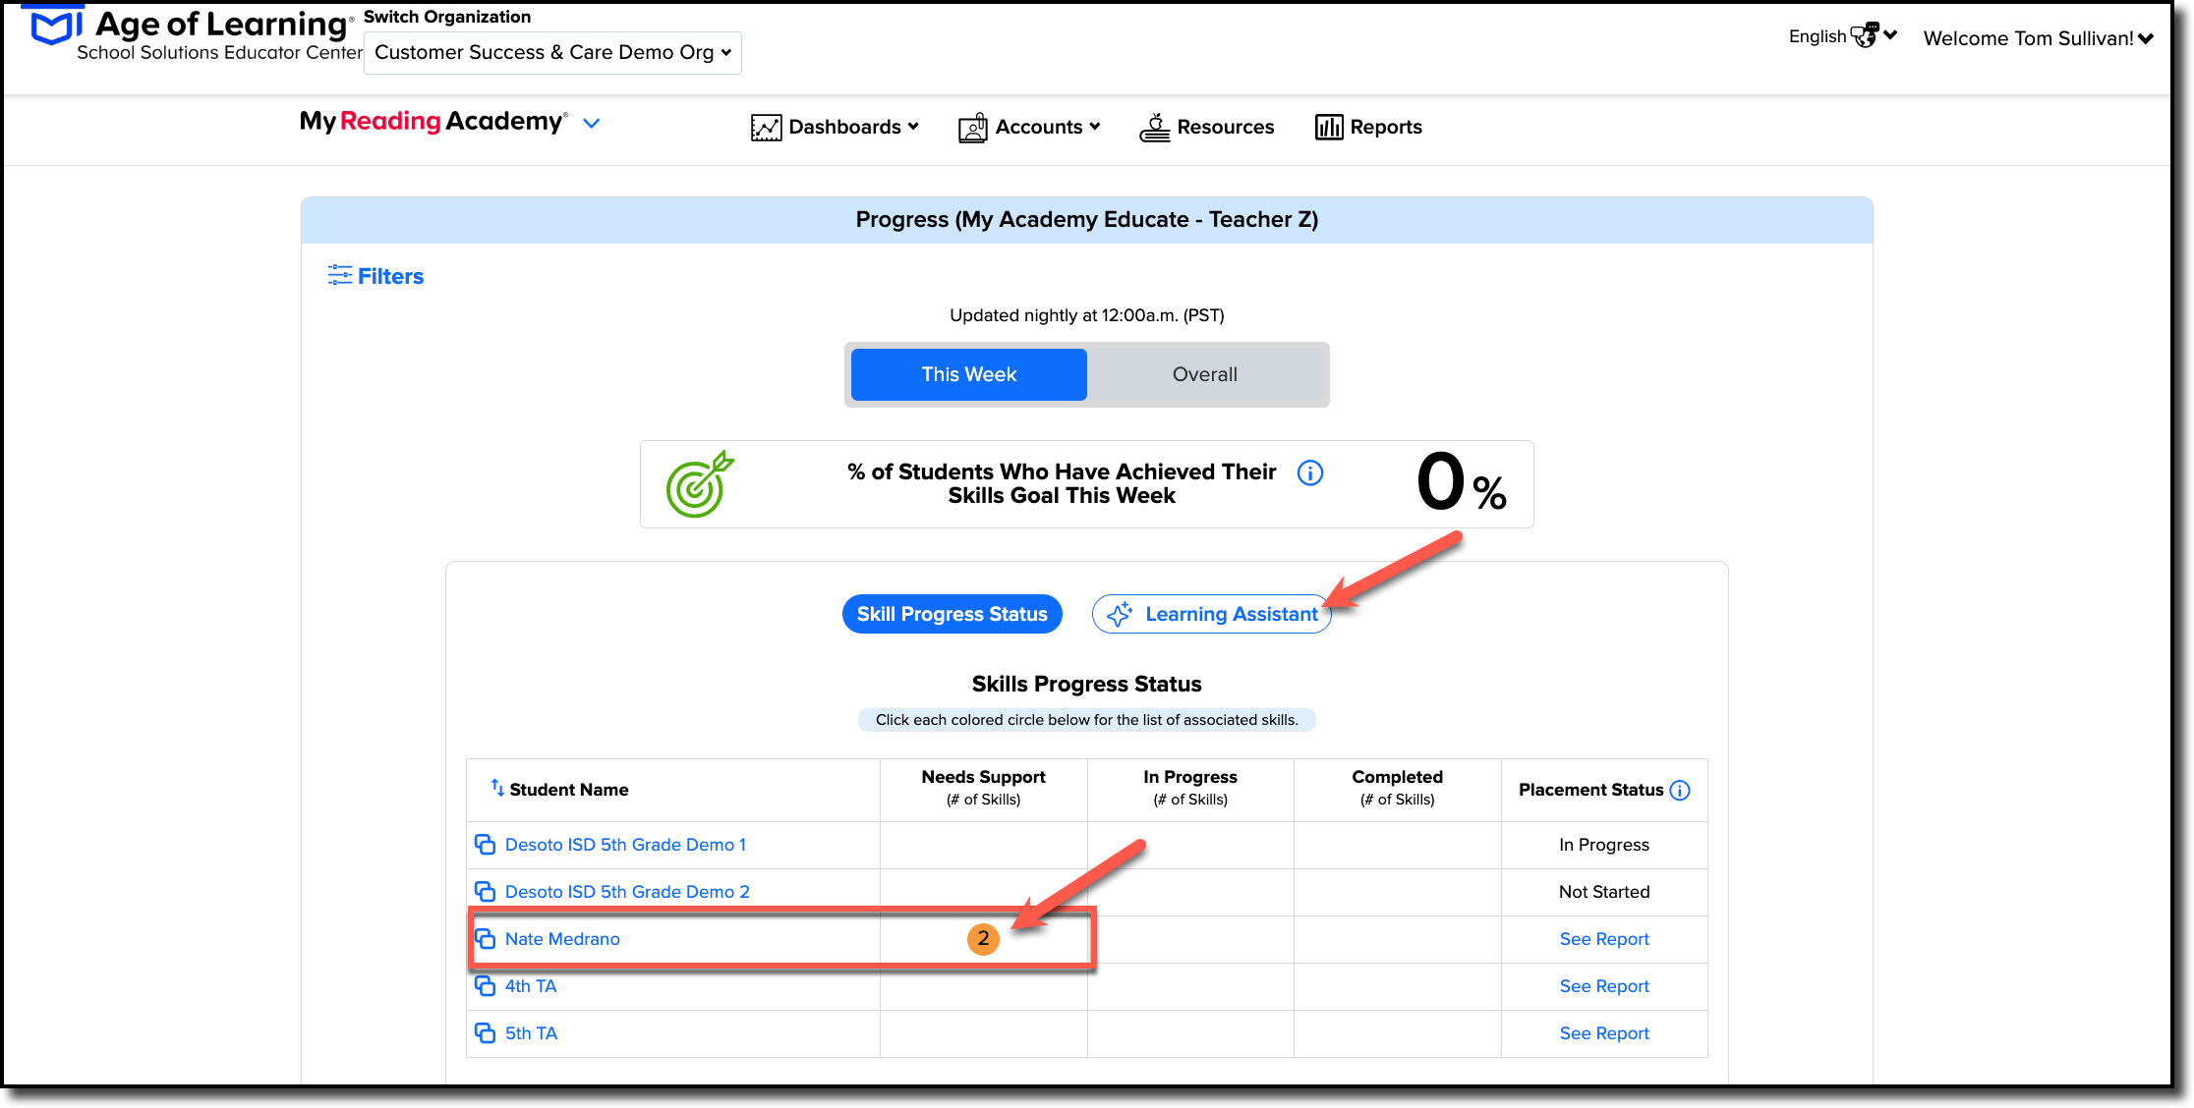Select the Skill Progress Status toggle

pos(951,613)
